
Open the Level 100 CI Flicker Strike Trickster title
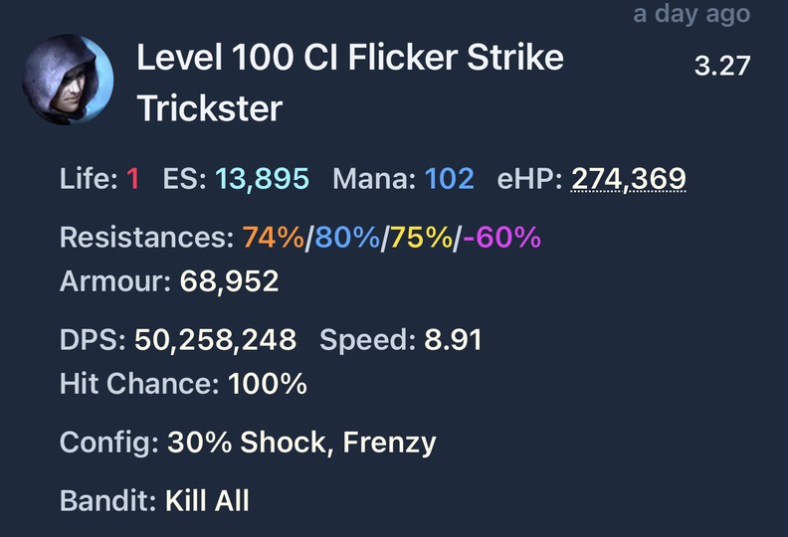(x=349, y=82)
